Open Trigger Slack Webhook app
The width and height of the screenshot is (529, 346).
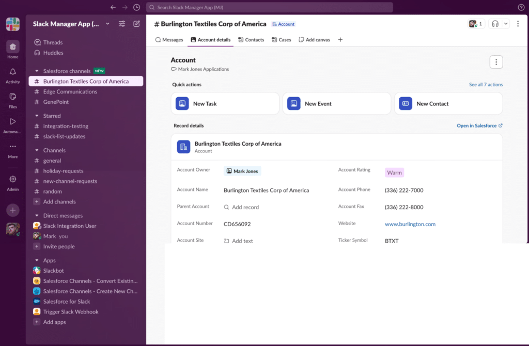click(86, 312)
